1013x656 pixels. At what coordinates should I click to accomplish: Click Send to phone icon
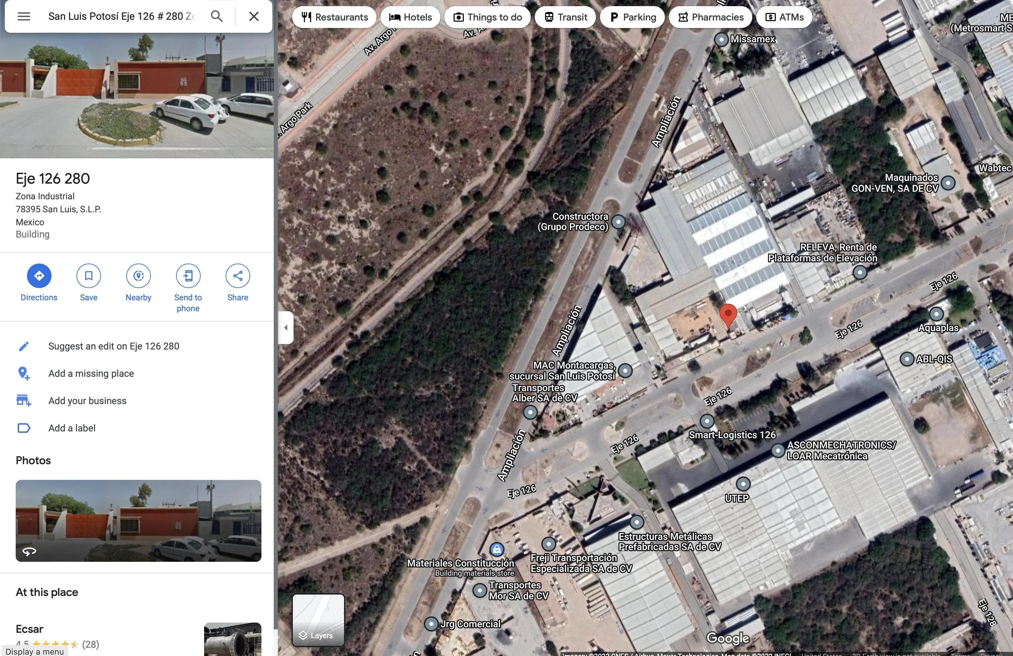click(x=188, y=276)
